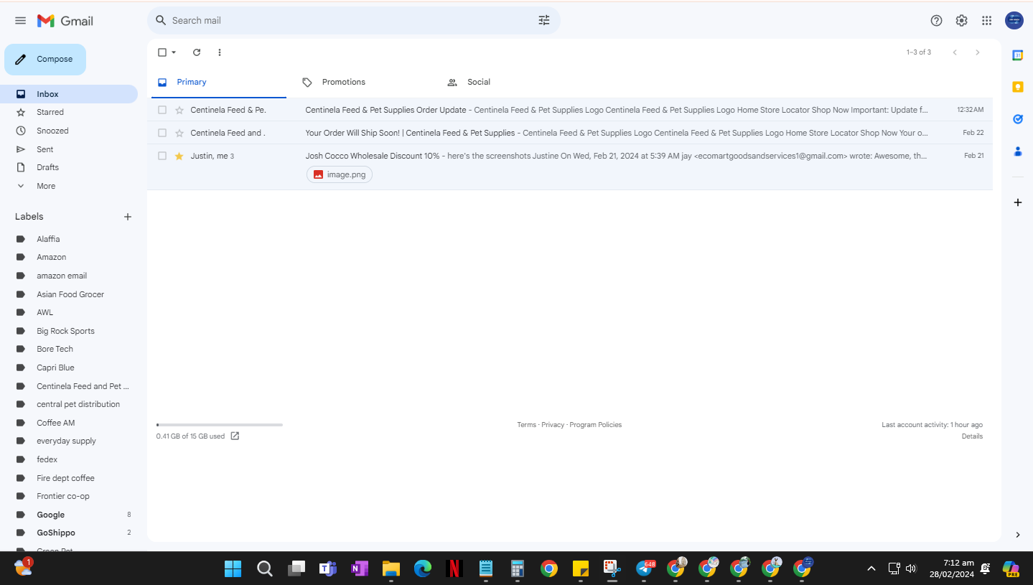
Task: Open Microsoft Teams from the taskbar
Action: tap(328, 568)
